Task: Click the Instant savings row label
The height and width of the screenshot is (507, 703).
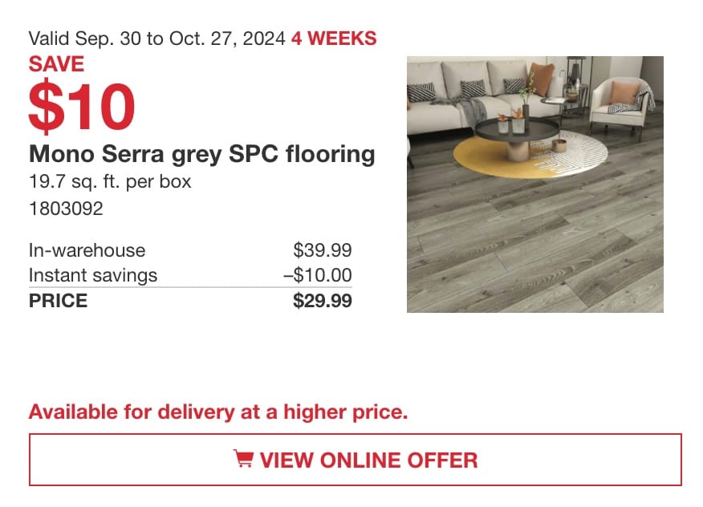Action: pos(93,275)
